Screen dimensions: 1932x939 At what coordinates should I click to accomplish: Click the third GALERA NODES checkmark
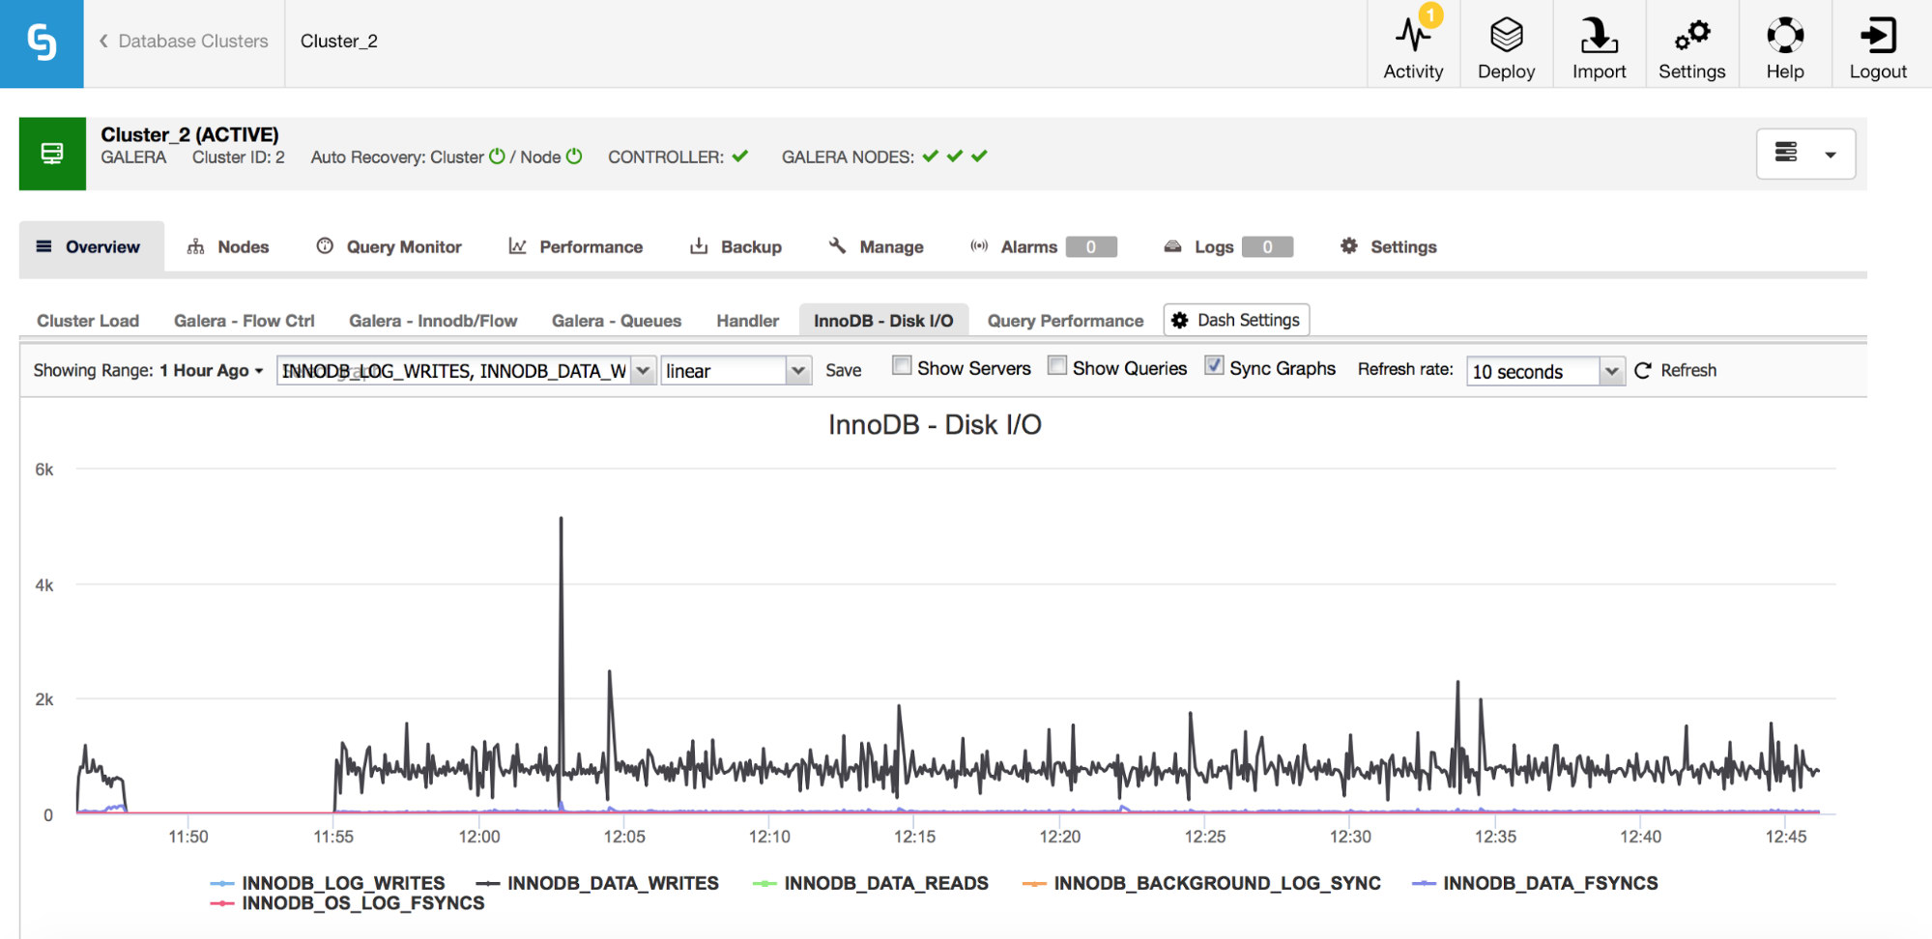980,156
